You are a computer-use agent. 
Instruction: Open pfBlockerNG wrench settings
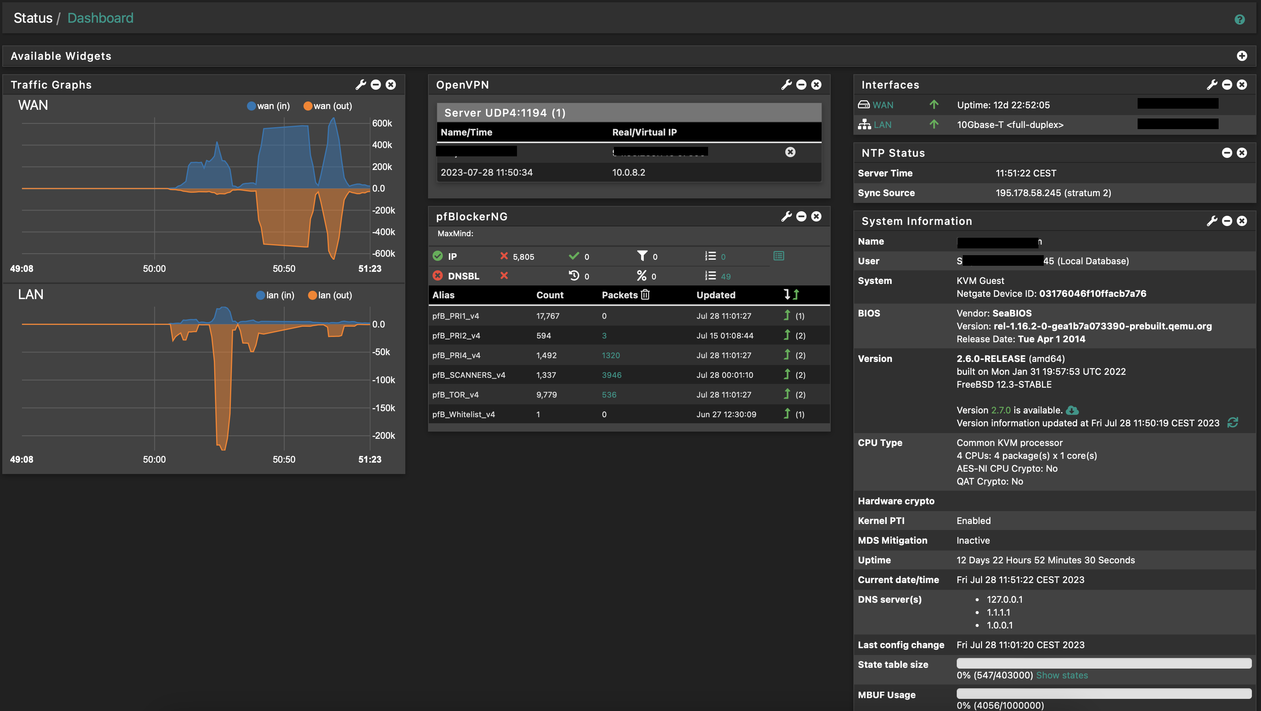[786, 217]
